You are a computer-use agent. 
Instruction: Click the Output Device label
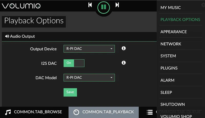(43, 49)
